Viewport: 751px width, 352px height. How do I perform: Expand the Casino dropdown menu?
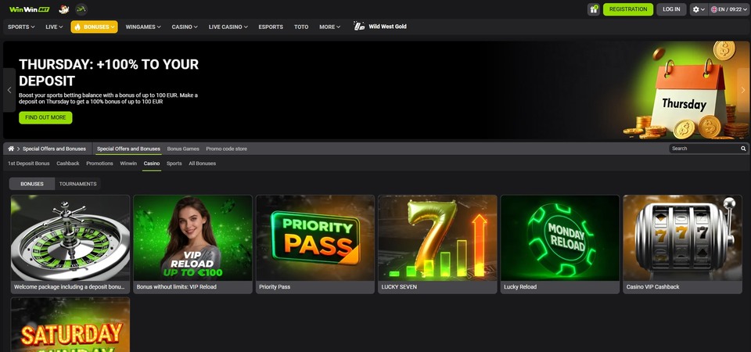(185, 27)
